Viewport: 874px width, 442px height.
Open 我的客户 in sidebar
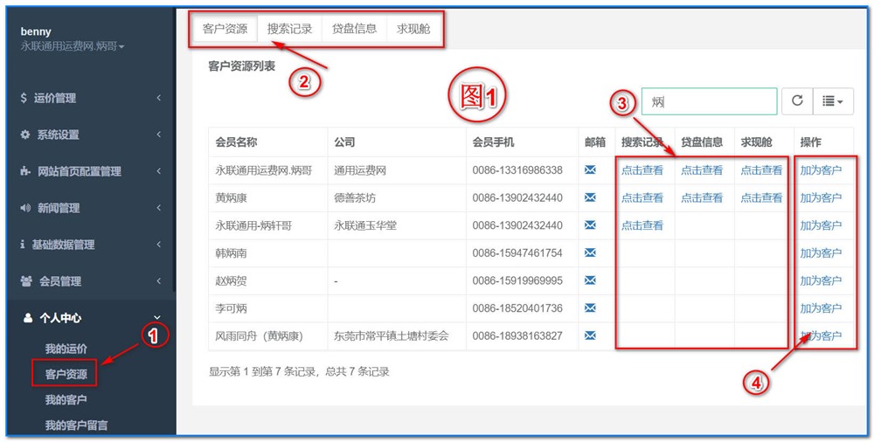click(66, 400)
